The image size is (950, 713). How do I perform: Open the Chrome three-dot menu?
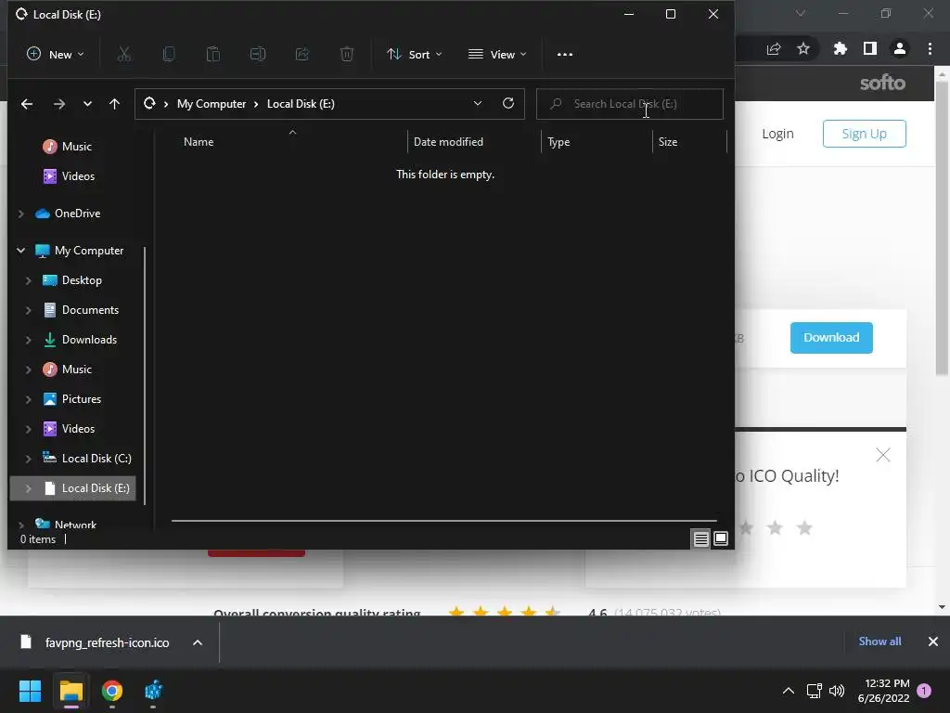point(930,48)
